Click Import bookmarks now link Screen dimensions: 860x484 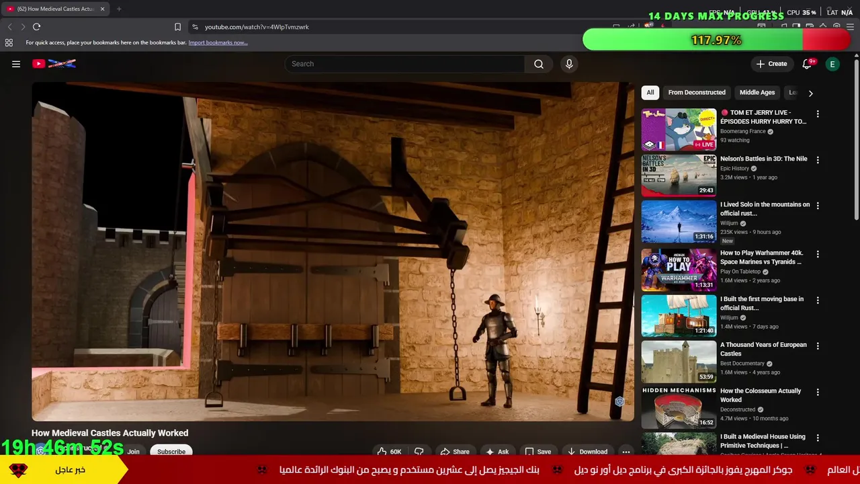click(218, 42)
